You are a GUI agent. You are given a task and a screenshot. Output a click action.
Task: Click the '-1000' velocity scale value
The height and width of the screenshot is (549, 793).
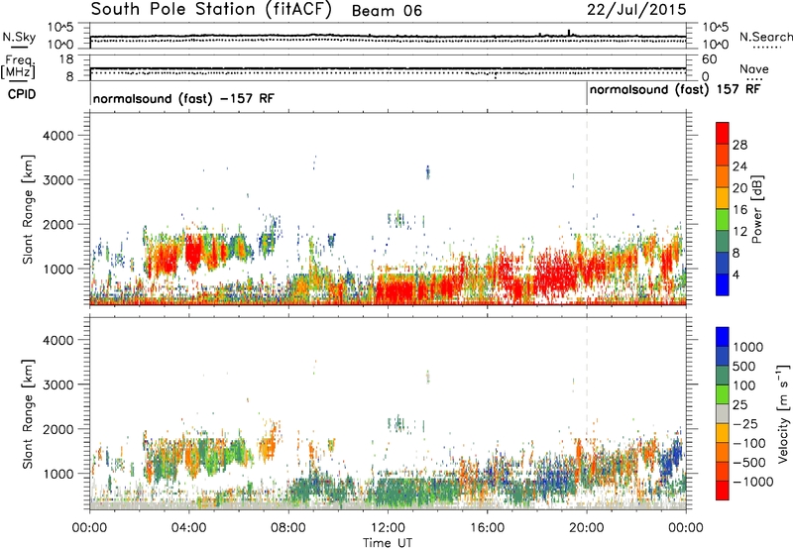point(752,482)
